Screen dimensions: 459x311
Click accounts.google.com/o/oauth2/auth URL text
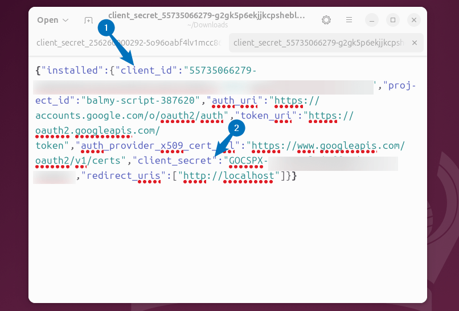[x=129, y=116]
